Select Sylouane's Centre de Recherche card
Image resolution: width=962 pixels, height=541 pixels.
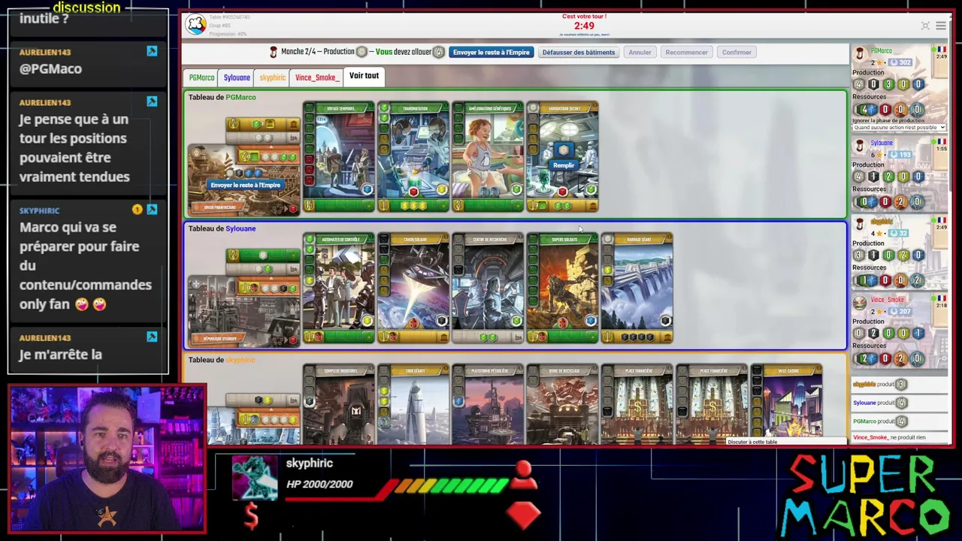point(488,289)
